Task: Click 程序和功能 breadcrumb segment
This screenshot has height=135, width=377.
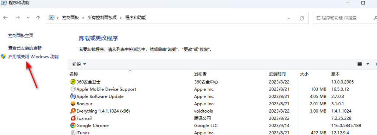Action: click(135, 18)
